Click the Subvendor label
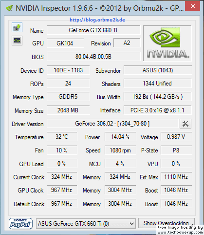The height and width of the screenshot is (235, 204). (x=108, y=71)
